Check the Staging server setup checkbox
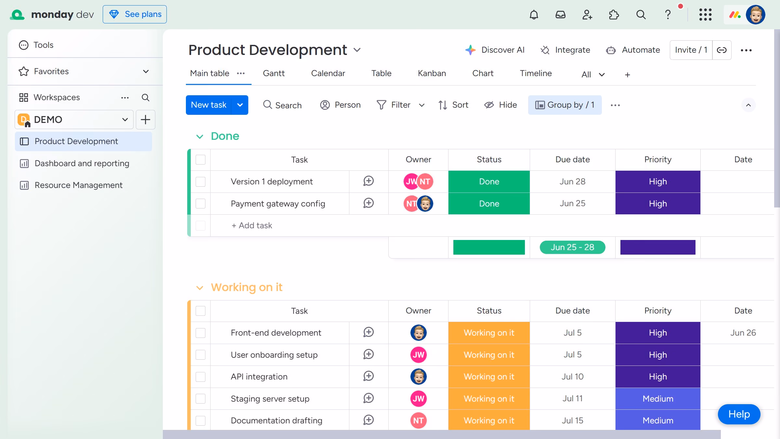Image resolution: width=780 pixels, height=439 pixels. [x=201, y=399]
